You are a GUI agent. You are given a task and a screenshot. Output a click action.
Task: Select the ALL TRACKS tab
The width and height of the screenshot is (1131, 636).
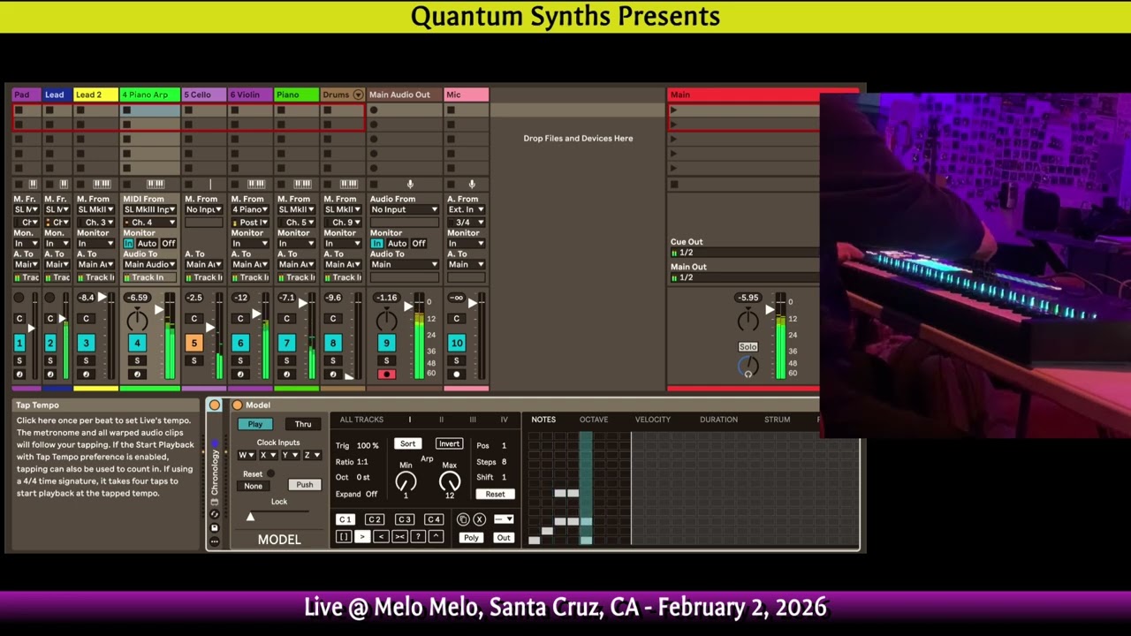click(361, 420)
